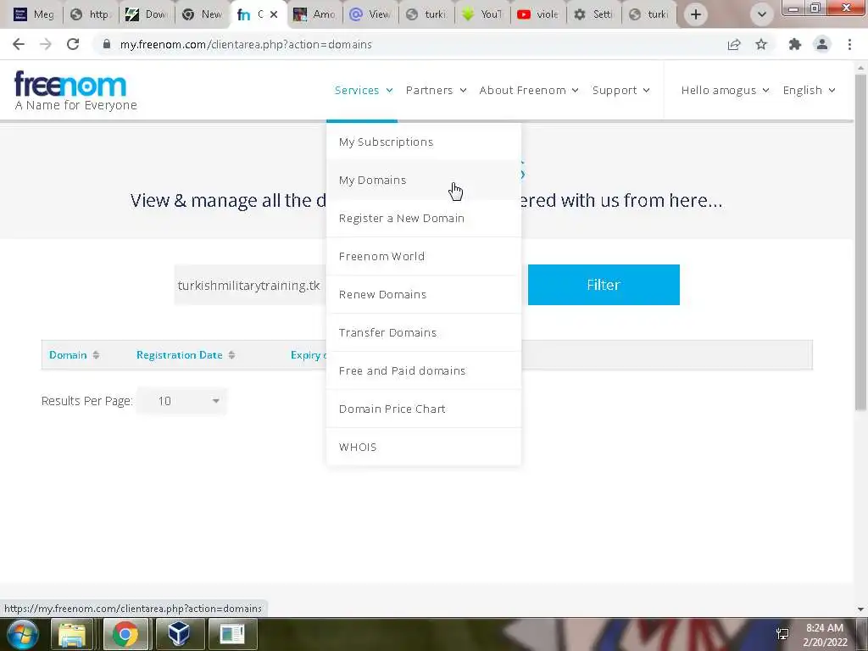868x651 pixels.
Task: Choose Renew Domains
Action: (424, 294)
